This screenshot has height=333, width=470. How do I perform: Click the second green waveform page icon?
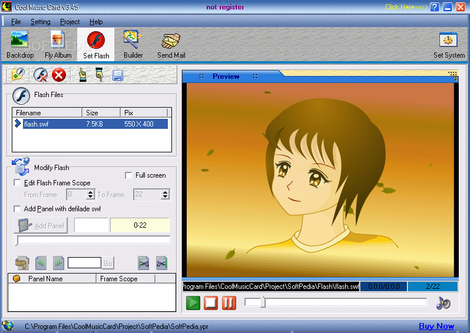[x=58, y=263]
